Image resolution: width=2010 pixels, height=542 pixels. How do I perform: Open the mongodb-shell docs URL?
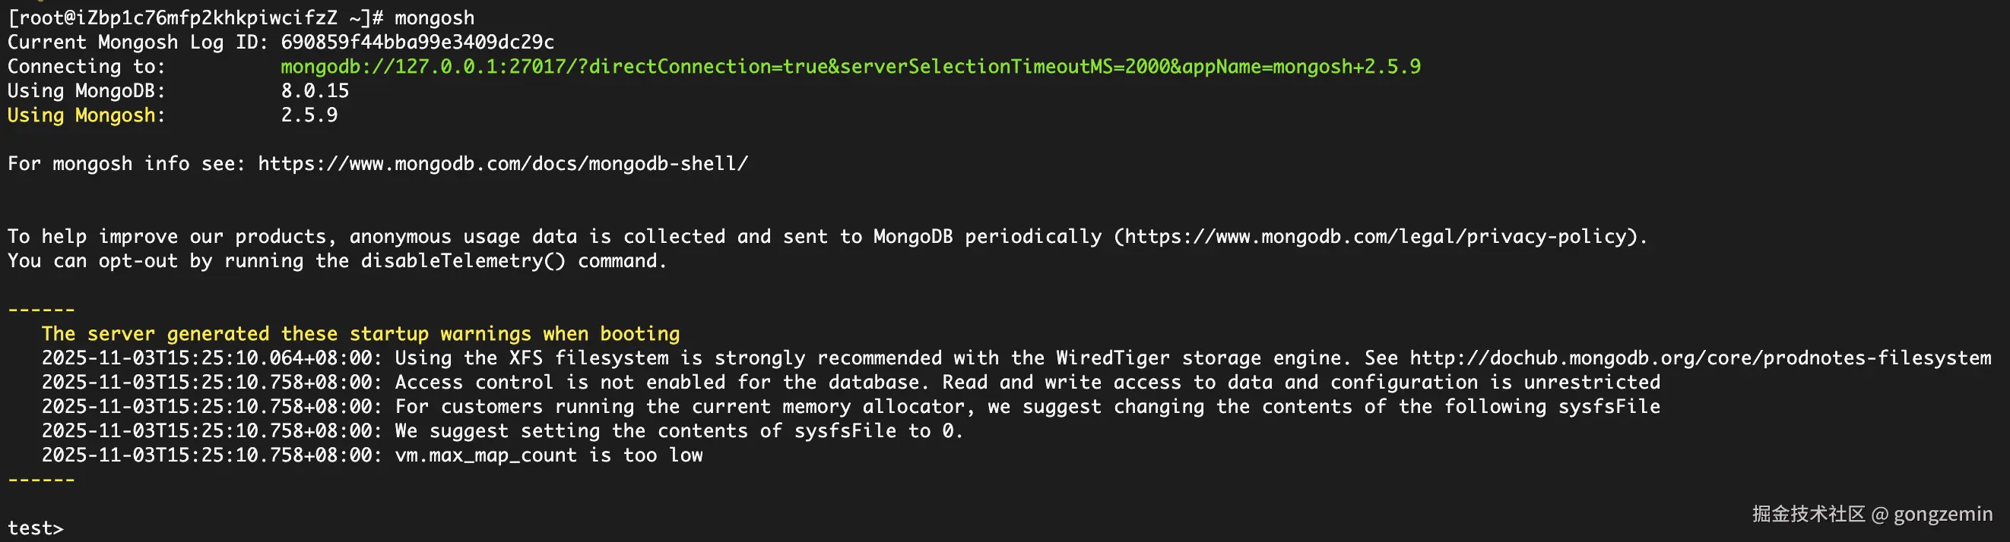click(502, 163)
